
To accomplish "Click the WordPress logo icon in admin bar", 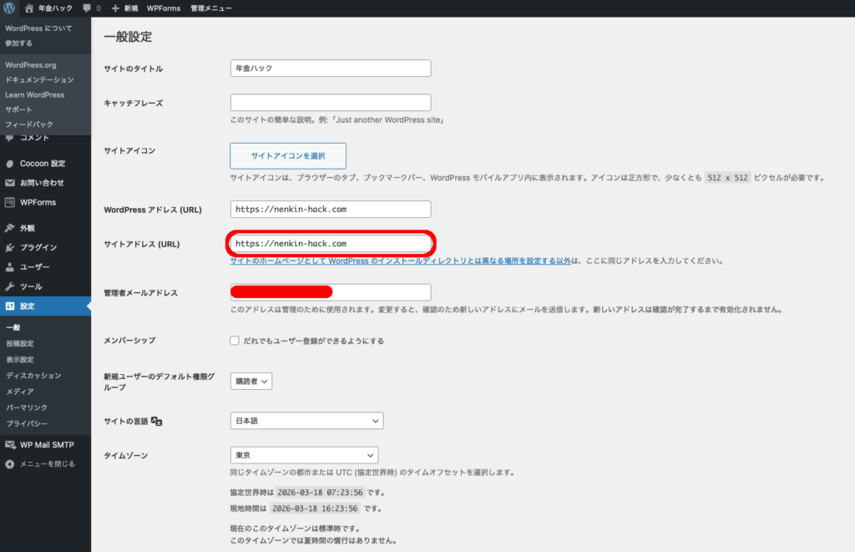I will 9,8.
